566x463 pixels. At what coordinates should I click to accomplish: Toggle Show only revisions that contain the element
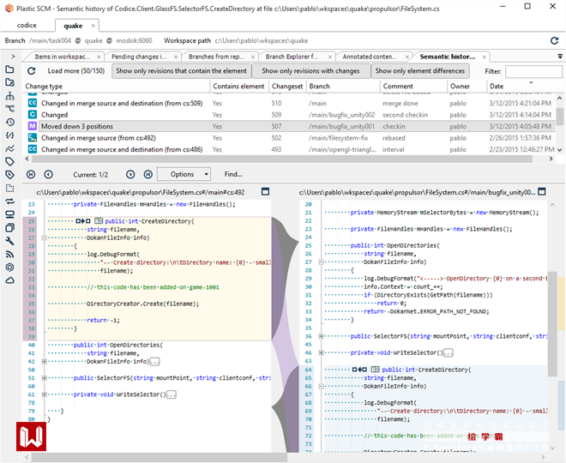(x=181, y=71)
